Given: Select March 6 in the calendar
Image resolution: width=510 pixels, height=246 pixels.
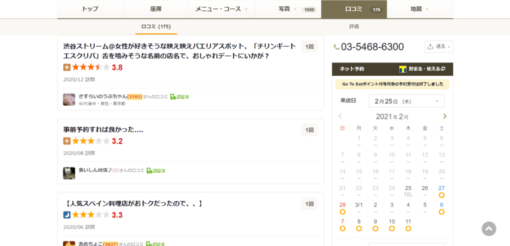Looking at the screenshot, I should pos(441,208).
